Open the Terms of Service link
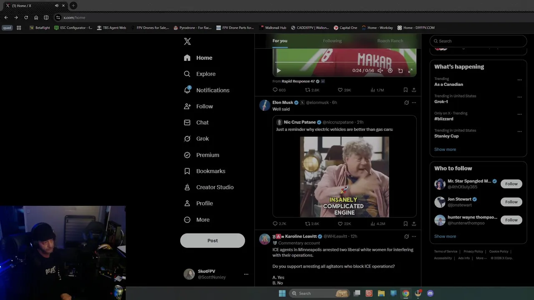 (446, 252)
